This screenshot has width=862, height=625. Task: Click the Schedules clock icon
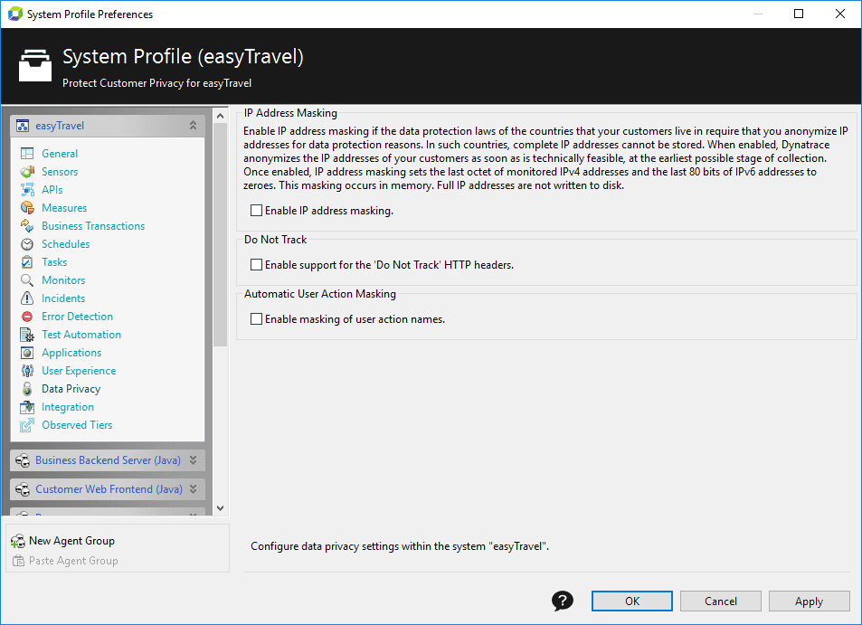(27, 244)
